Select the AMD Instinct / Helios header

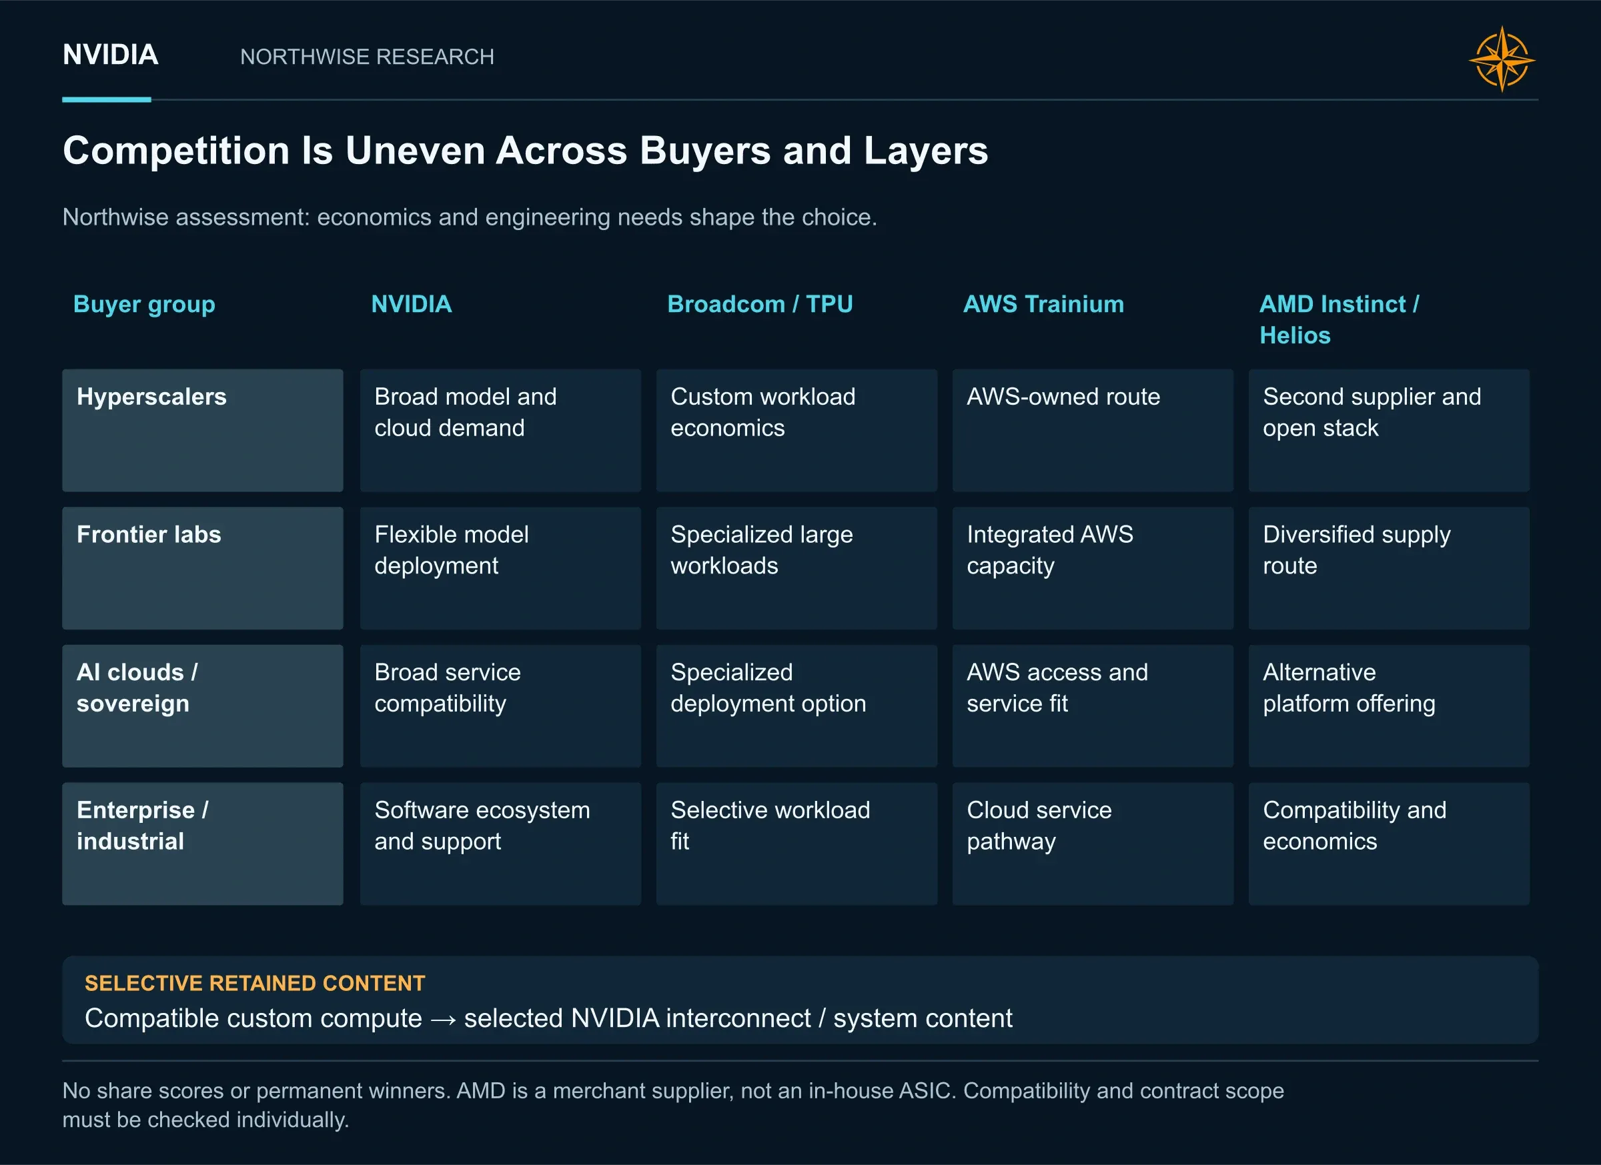1339,319
